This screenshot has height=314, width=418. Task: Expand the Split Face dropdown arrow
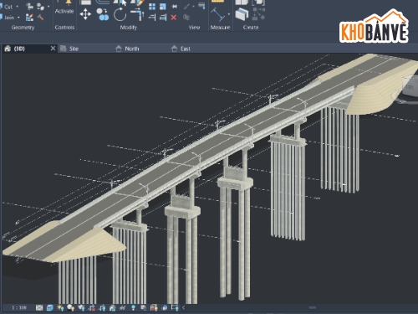pyautogui.click(x=48, y=7)
